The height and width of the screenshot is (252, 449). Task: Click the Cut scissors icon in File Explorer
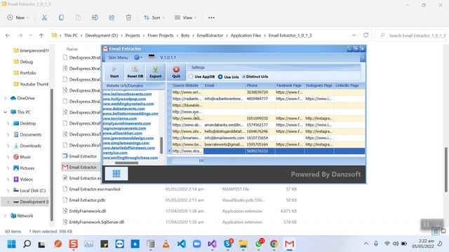click(x=44, y=17)
